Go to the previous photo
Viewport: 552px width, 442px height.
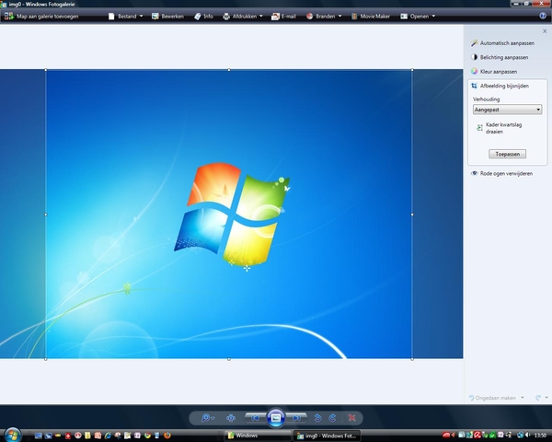pyautogui.click(x=255, y=418)
